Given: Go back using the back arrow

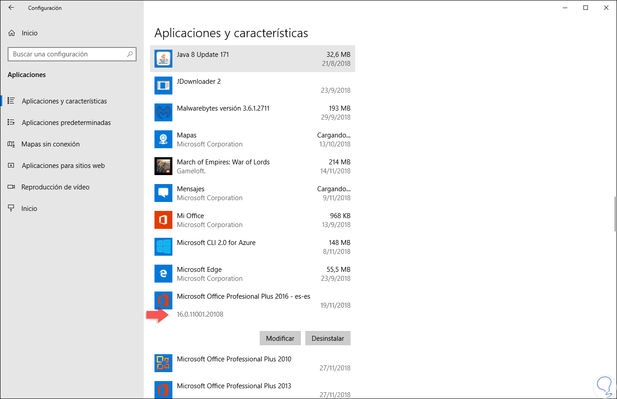Looking at the screenshot, I should (11, 8).
